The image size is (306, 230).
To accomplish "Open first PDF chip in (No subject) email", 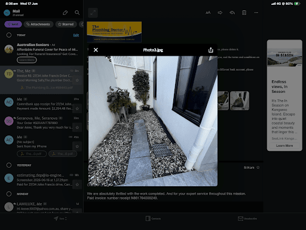I will [x=32, y=154].
